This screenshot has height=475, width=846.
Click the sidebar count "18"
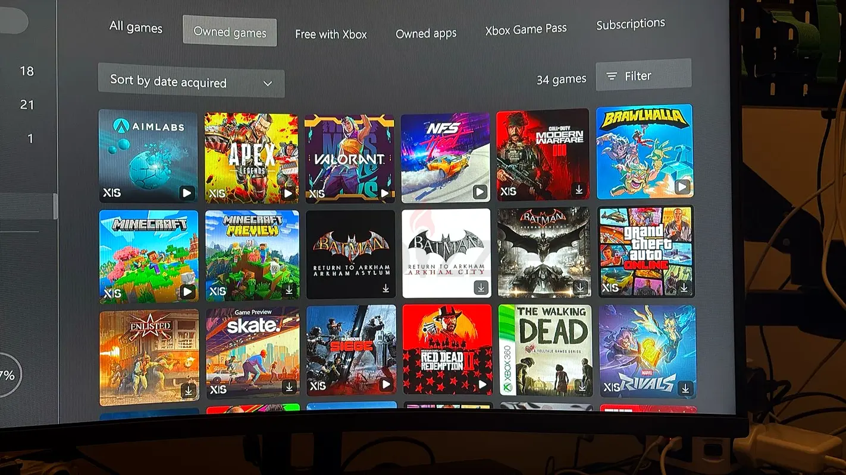(27, 71)
